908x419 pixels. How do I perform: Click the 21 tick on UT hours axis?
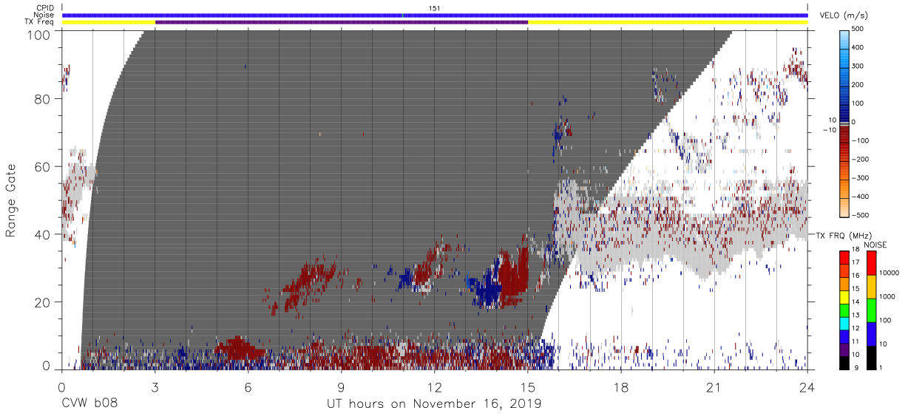(714, 386)
